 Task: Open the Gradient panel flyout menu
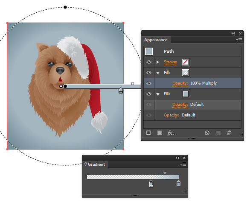[x=183, y=164]
